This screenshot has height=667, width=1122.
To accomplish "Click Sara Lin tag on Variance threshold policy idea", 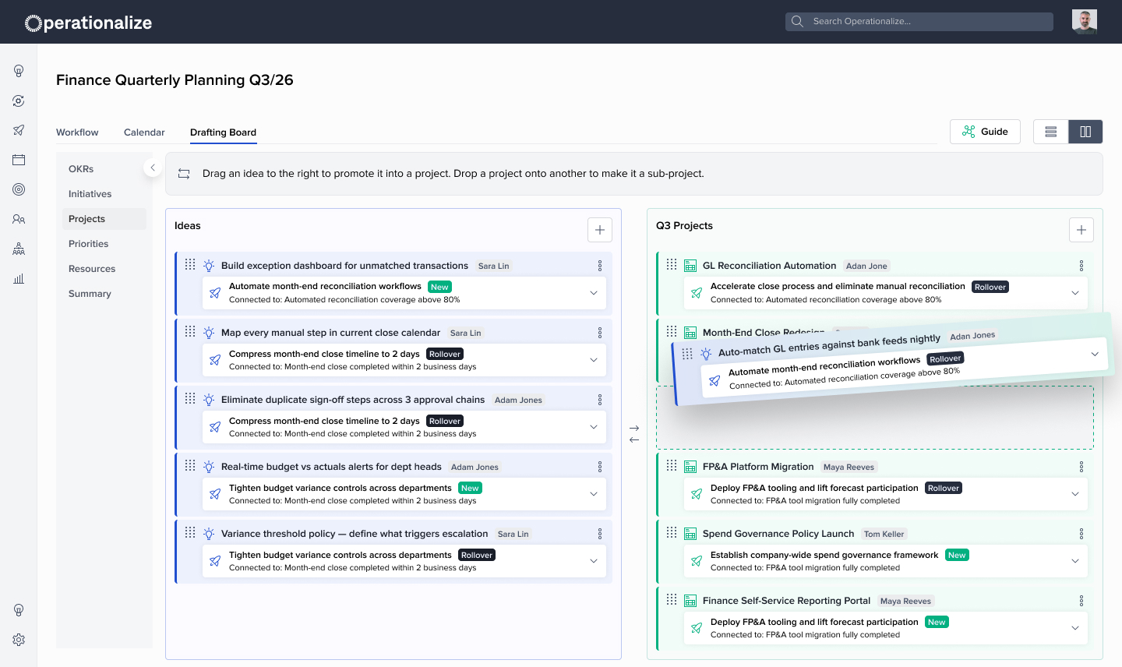I will [513, 534].
